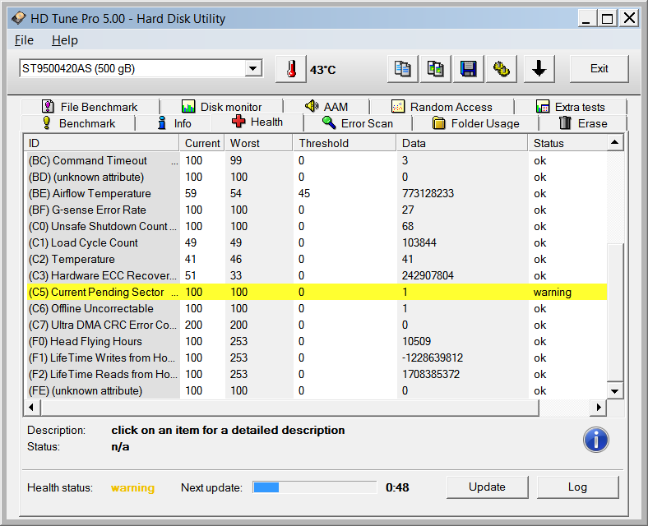The height and width of the screenshot is (526, 648).
Task: Go to the Random Access tab
Action: [x=442, y=107]
